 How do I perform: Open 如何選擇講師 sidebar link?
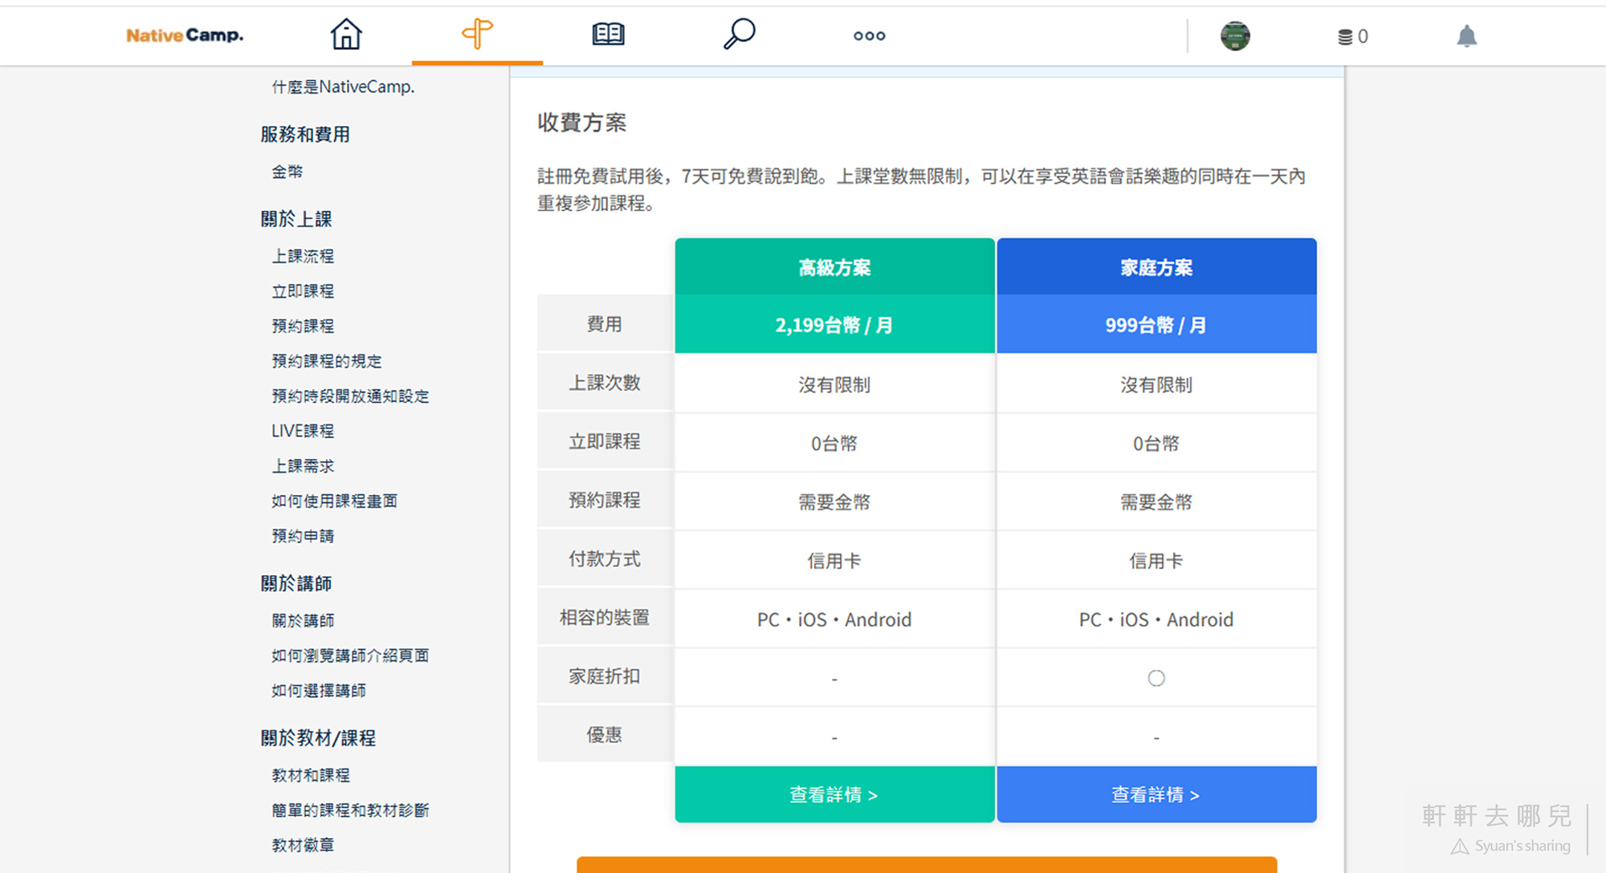click(x=319, y=691)
